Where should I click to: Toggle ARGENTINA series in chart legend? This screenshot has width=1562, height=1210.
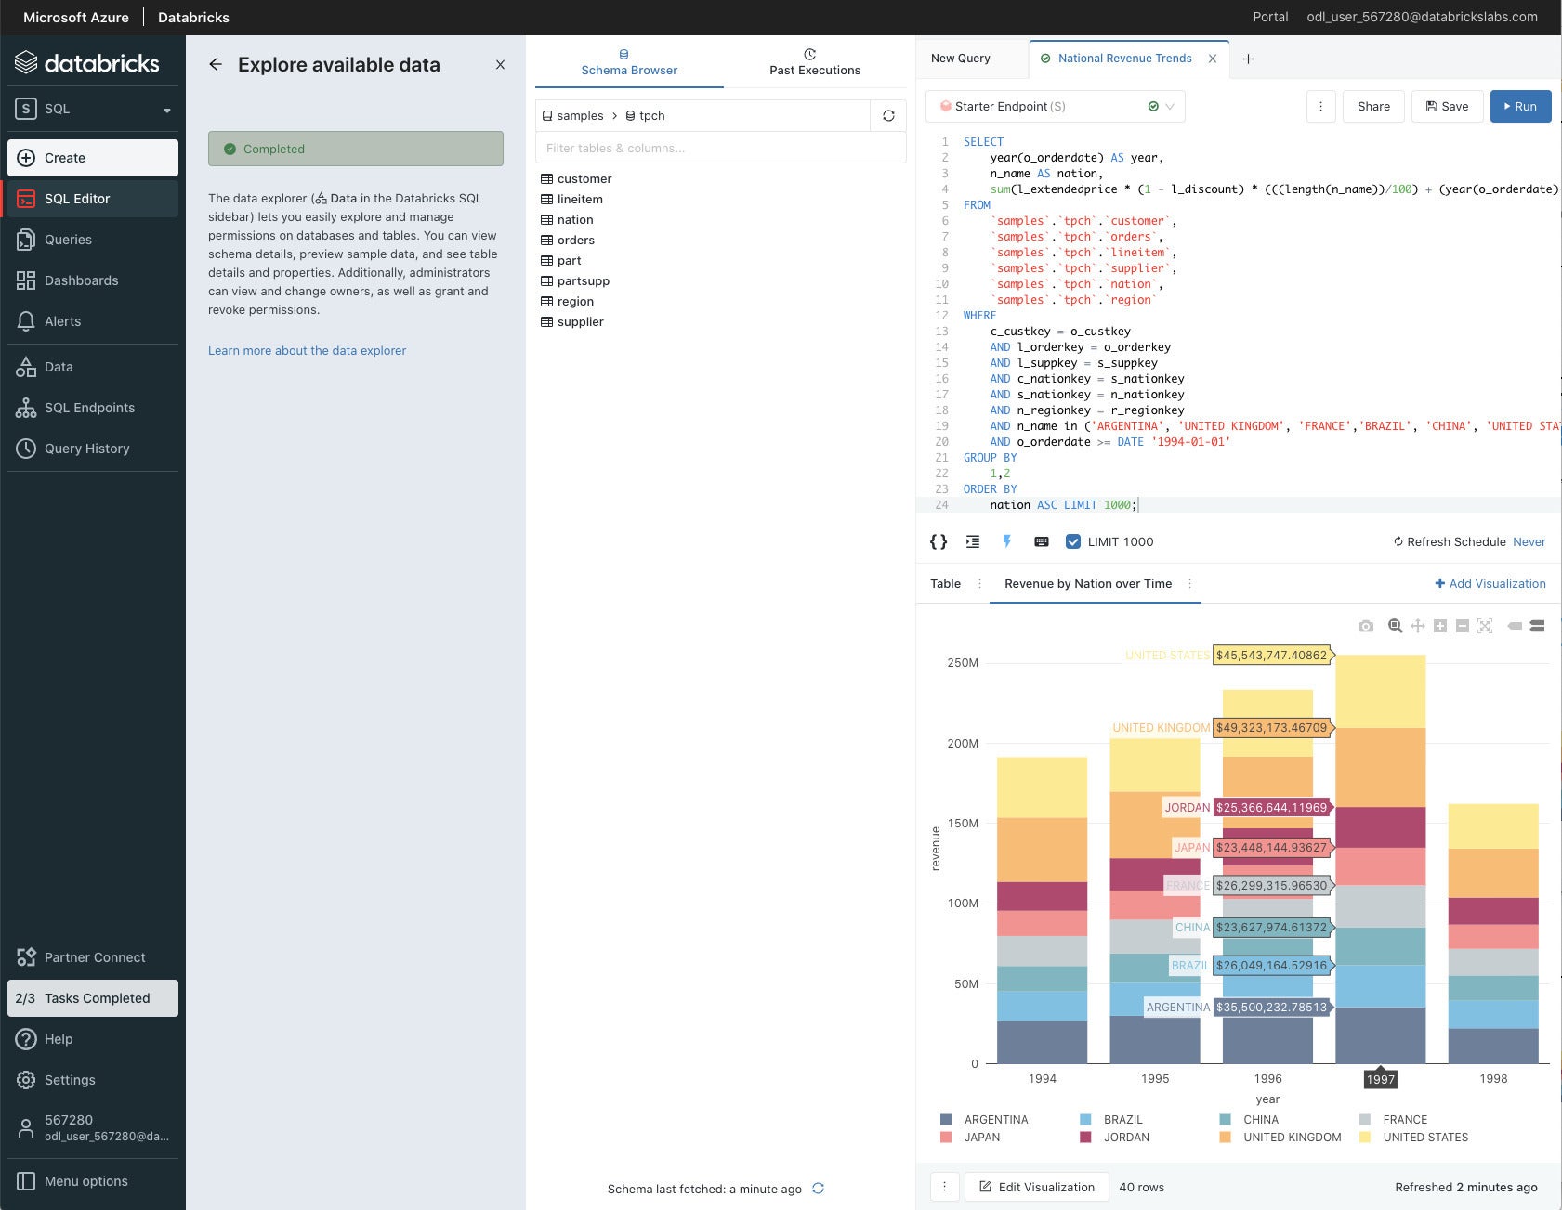click(x=984, y=1119)
